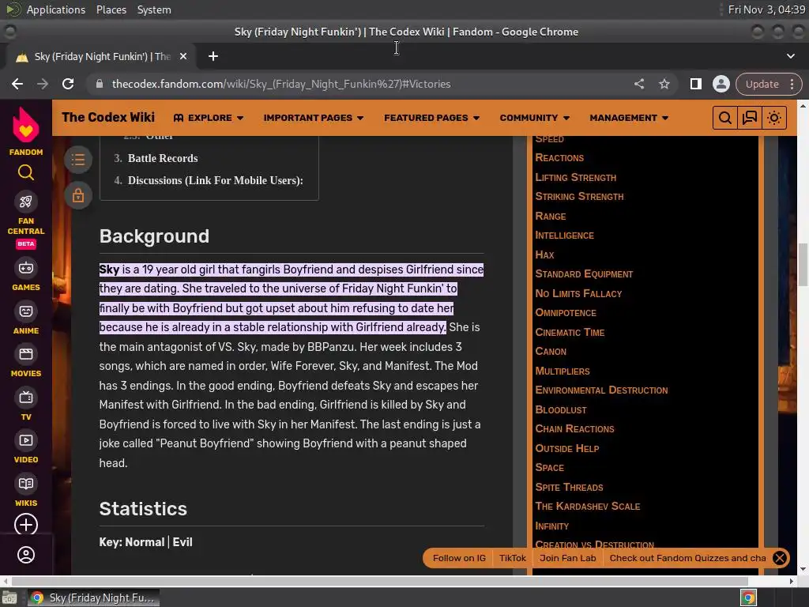Open Chrome three-dot menu
Viewport: 809px width, 607px height.
(792, 84)
